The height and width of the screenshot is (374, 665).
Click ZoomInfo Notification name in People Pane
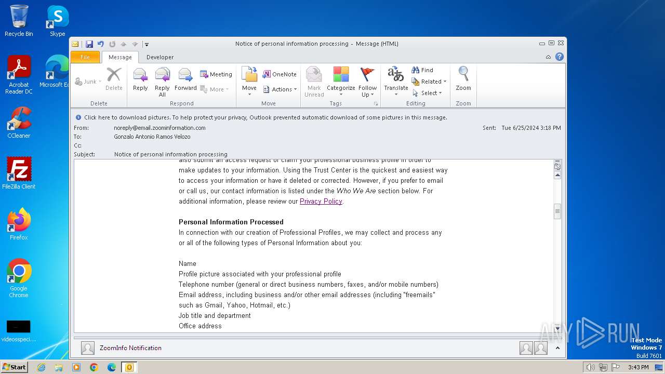pos(130,348)
